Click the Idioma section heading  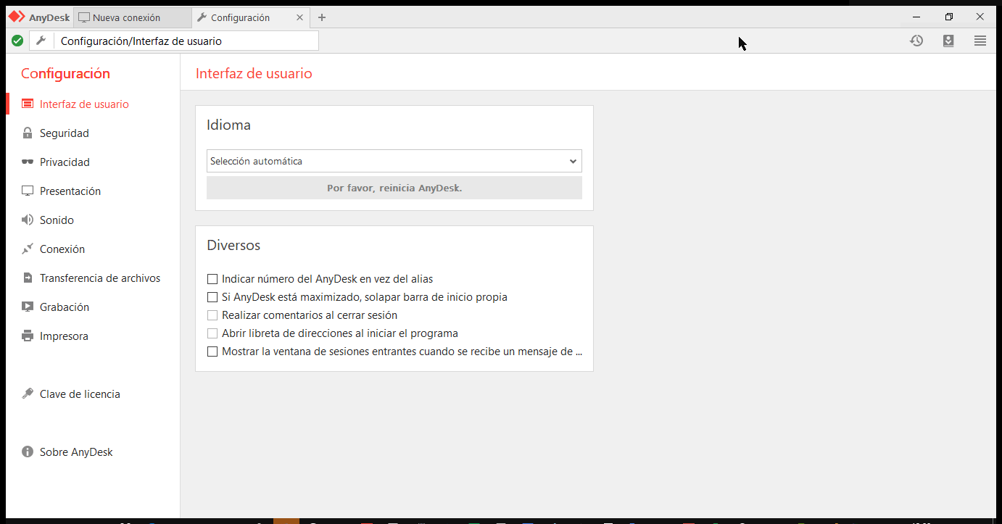coord(229,125)
